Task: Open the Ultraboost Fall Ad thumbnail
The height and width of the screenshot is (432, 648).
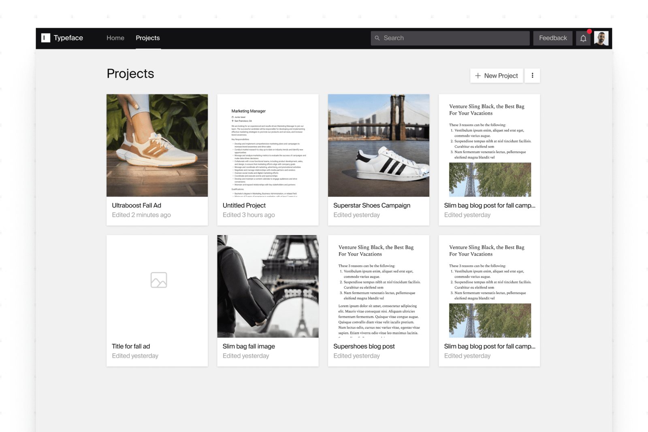Action: click(x=157, y=145)
